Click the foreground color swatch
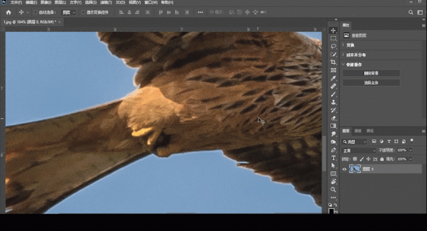 click(331, 211)
